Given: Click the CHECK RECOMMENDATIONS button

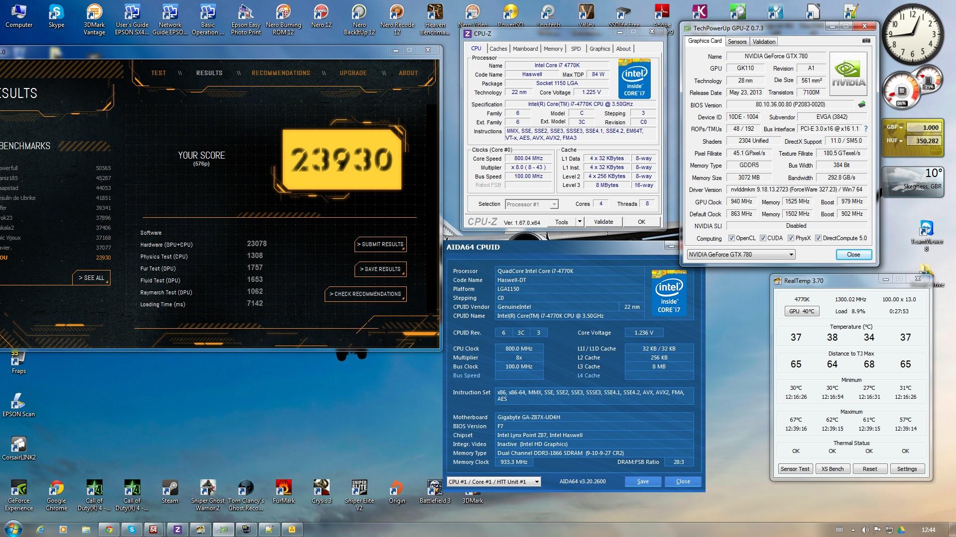Looking at the screenshot, I should [x=365, y=294].
